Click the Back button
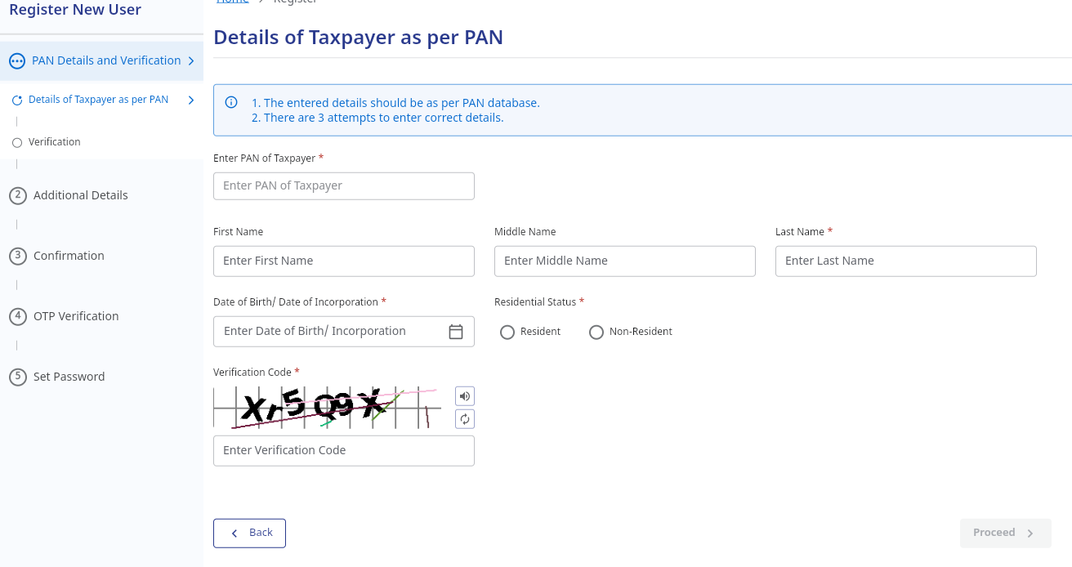This screenshot has height=567, width=1072. 249,533
